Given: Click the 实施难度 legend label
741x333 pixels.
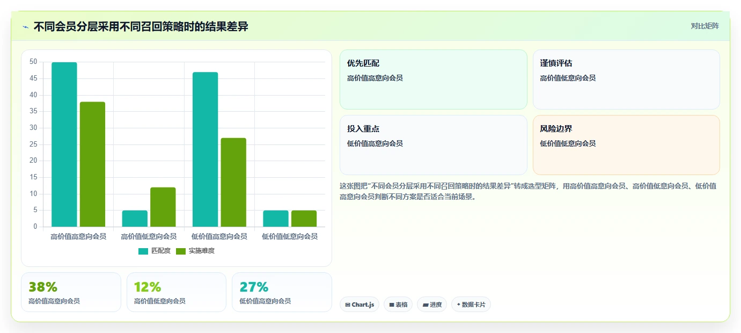Looking at the screenshot, I should (202, 251).
